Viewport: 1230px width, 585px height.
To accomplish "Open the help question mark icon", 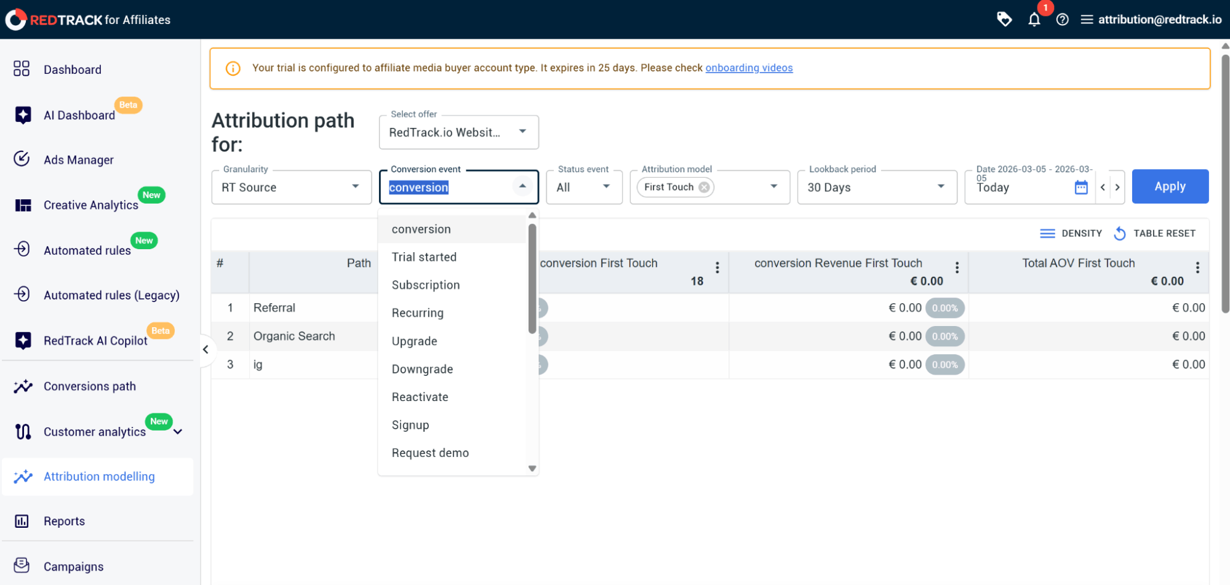I will click(x=1062, y=20).
